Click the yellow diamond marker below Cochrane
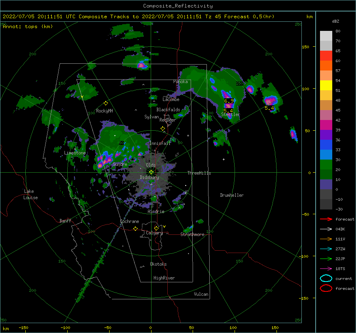This screenshot has width=356, height=333. point(135,229)
